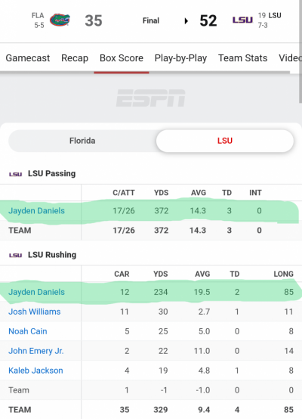This screenshot has height=419, width=302.
Task: Select the Box Score tab
Action: (x=122, y=58)
